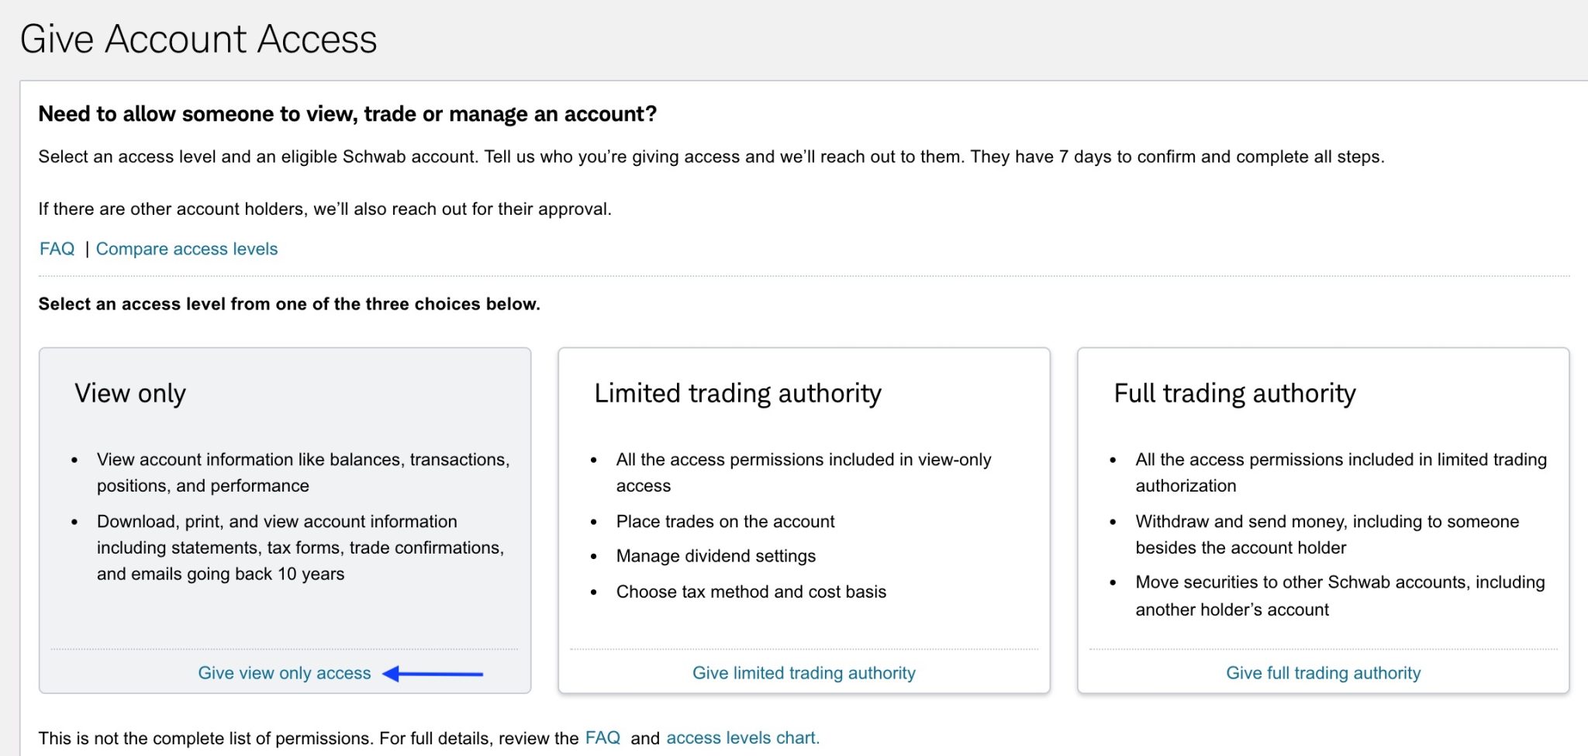The height and width of the screenshot is (756, 1588).
Task: Click 'Place trades on the account' bullet
Action: (725, 522)
